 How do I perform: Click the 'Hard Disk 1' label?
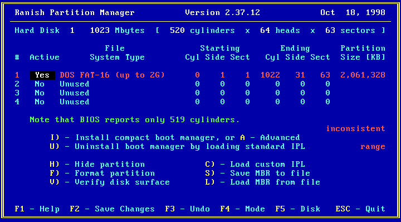click(x=45, y=31)
